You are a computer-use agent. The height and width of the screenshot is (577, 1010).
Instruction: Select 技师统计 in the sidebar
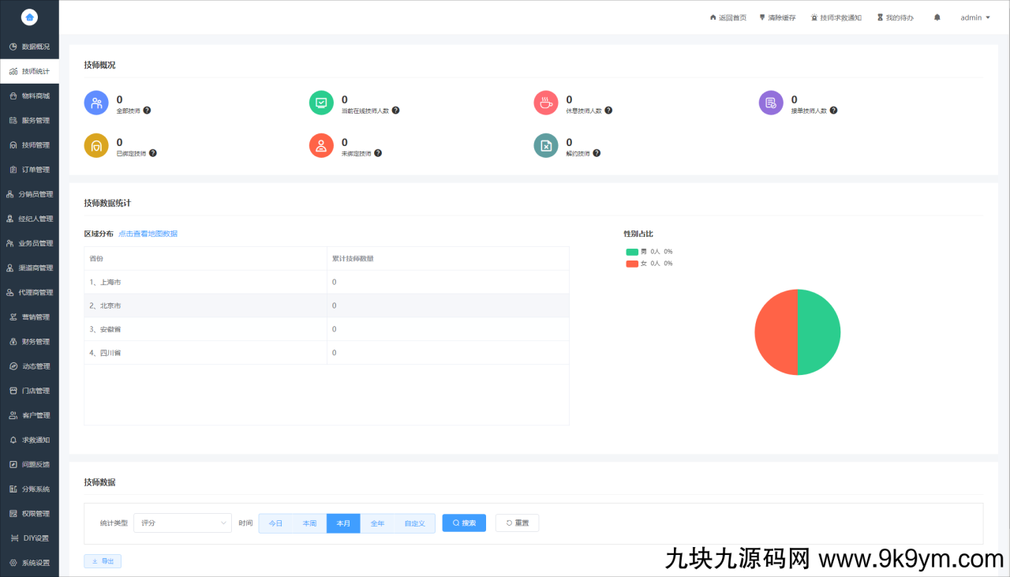29,71
